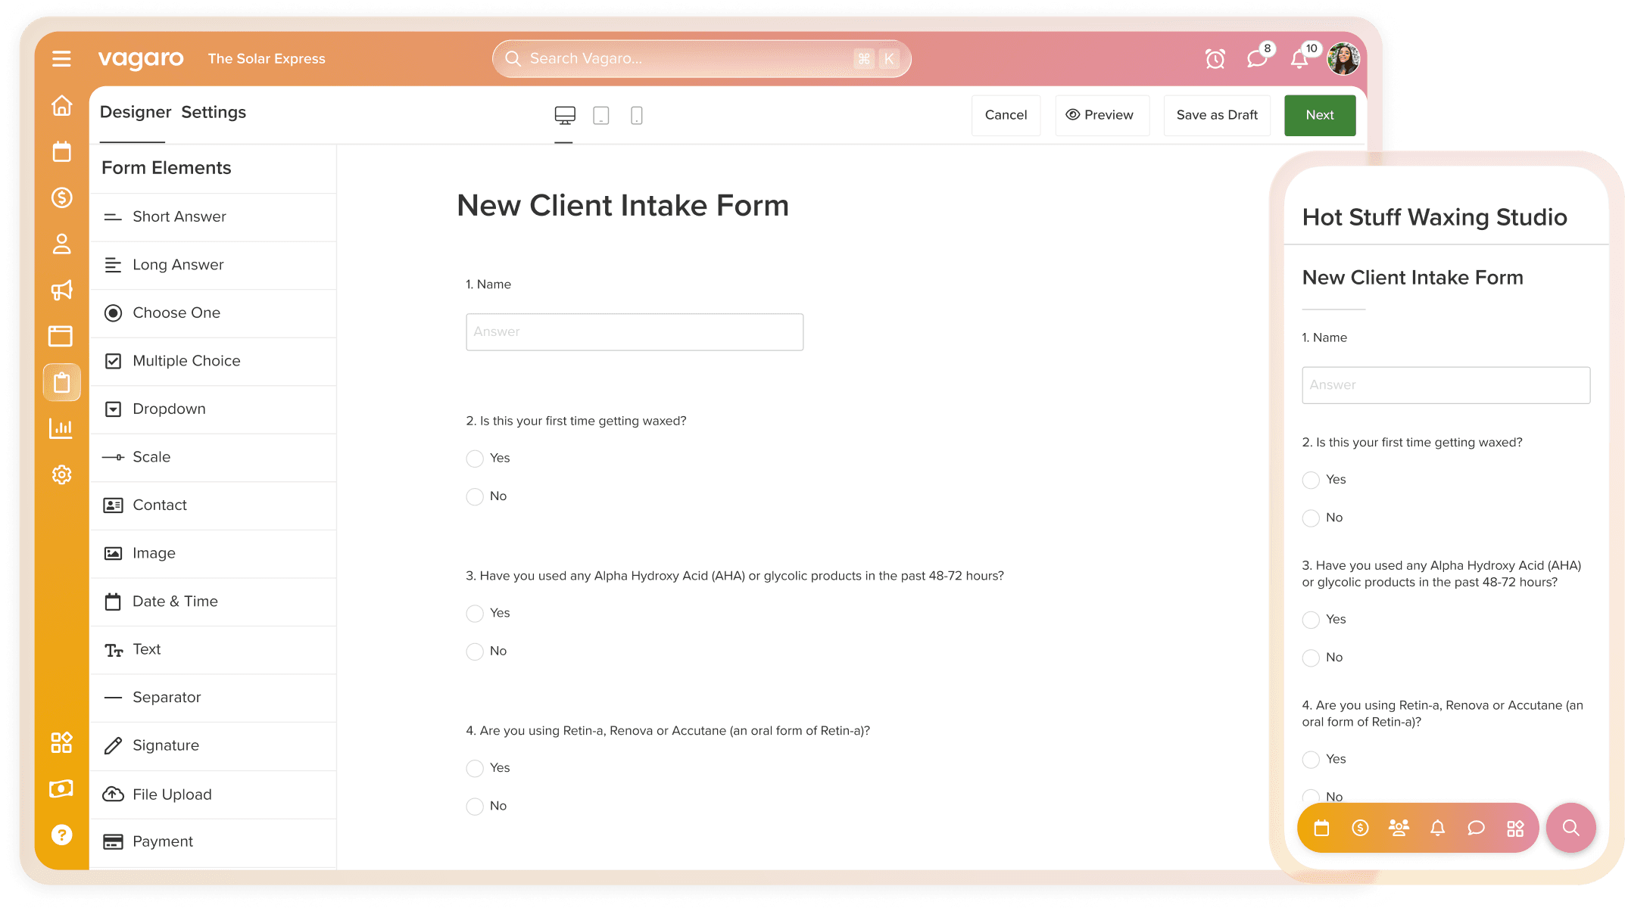The image size is (1625, 908).
Task: Select Yes for first time getting waxed
Action: click(x=475, y=459)
